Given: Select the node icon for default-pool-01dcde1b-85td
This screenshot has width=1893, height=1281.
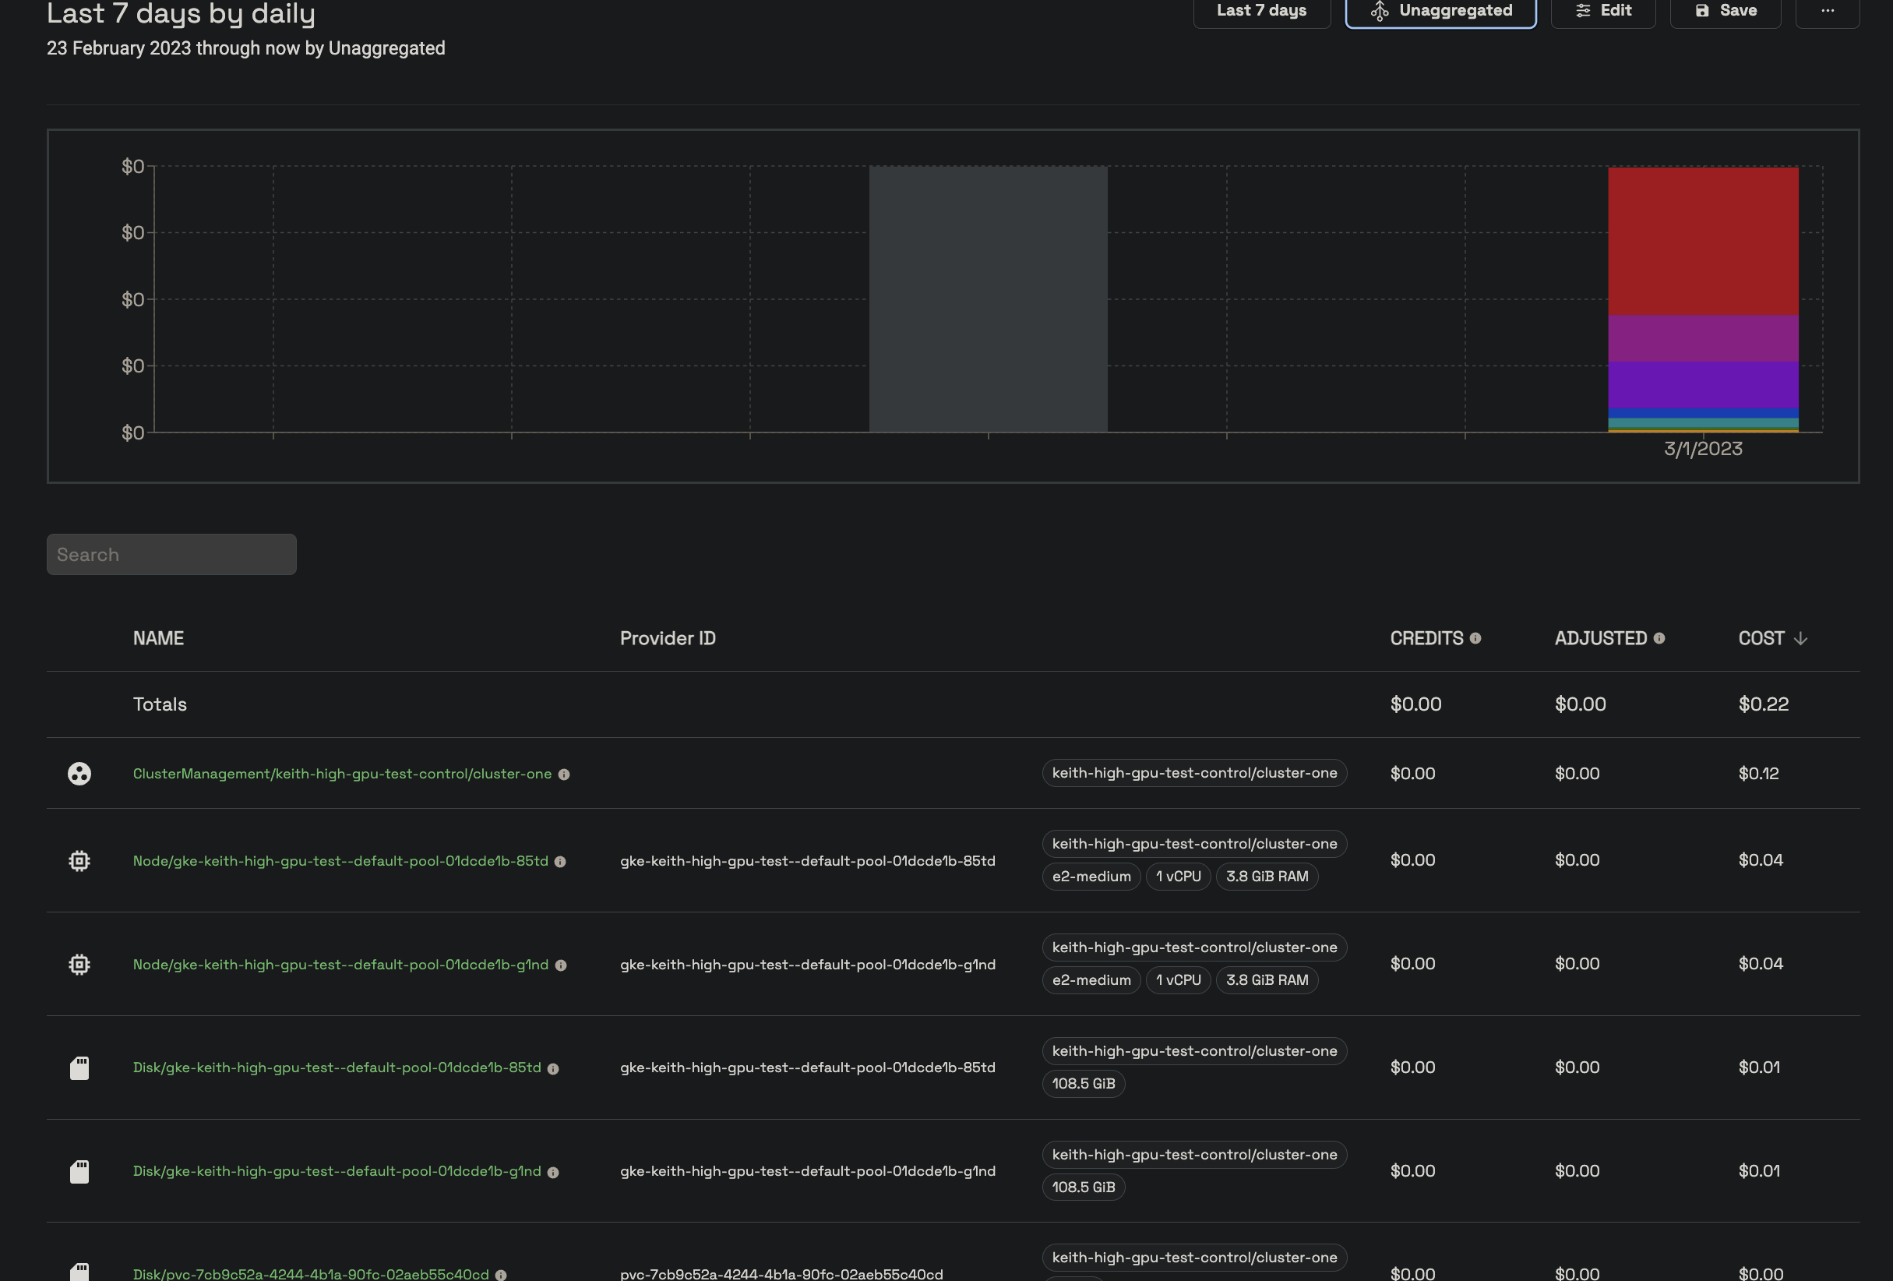Looking at the screenshot, I should point(79,860).
